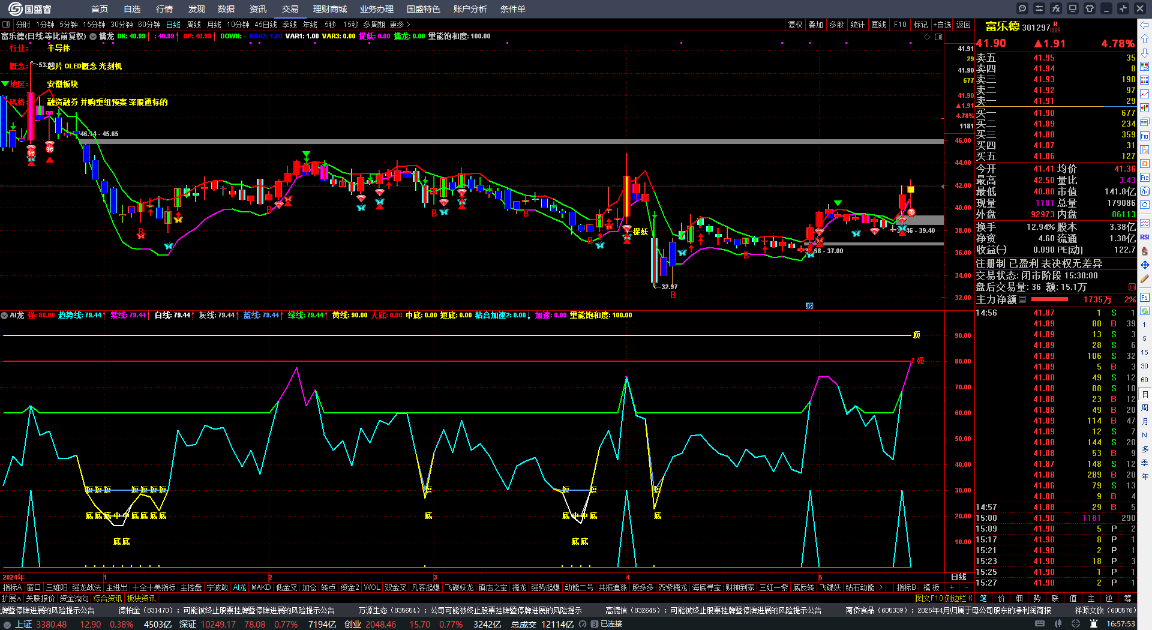1152x630 pixels.
Task: Select the 三维阳 indicator tab
Action: tap(57, 587)
